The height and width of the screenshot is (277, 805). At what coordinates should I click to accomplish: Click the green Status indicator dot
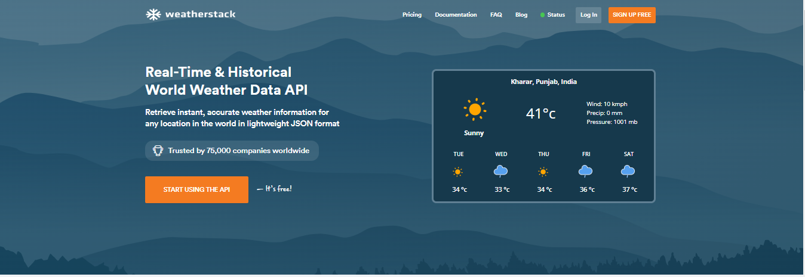[542, 15]
